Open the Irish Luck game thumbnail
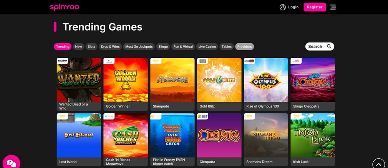 pos(313,135)
